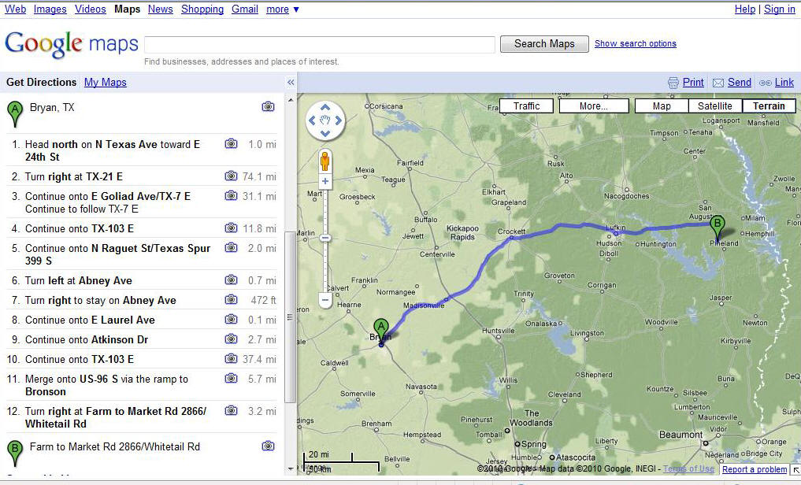
Task: Click camera icon for step 9 Atkinson Dr
Action: (x=232, y=339)
